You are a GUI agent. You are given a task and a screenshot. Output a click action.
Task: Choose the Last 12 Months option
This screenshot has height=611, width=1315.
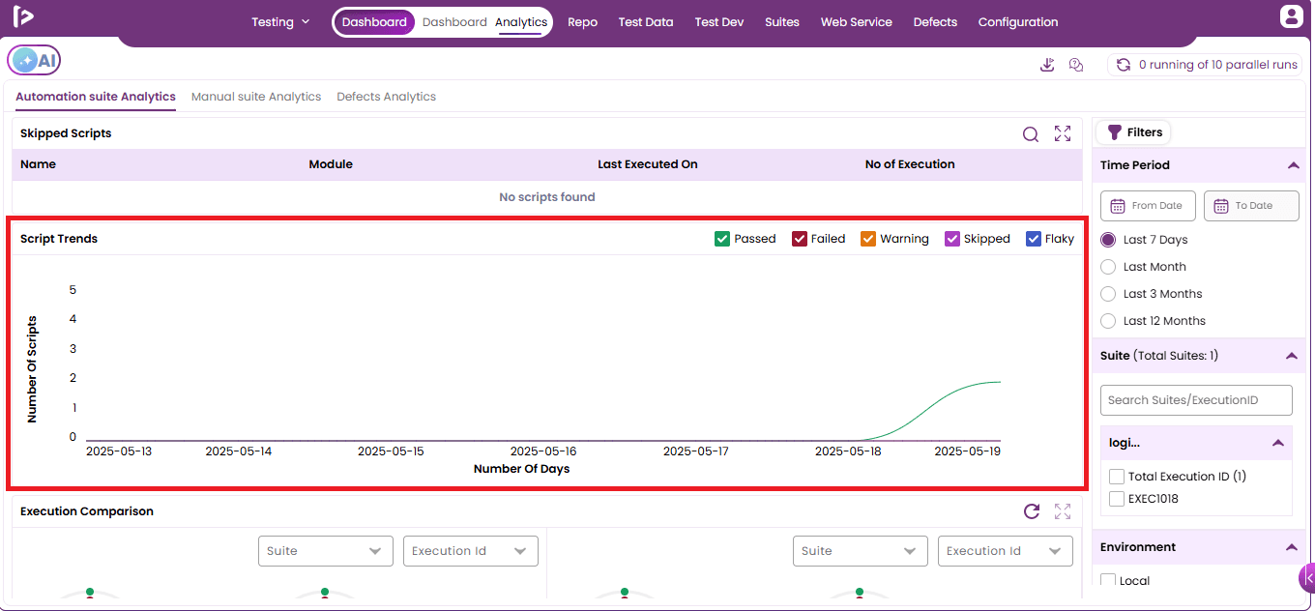click(x=1108, y=321)
